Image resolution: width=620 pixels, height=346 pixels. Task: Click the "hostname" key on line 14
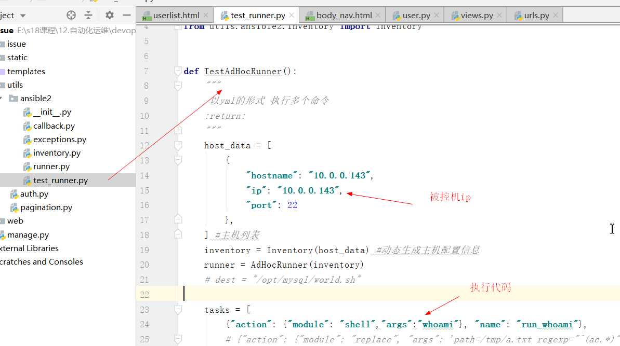[x=272, y=175]
